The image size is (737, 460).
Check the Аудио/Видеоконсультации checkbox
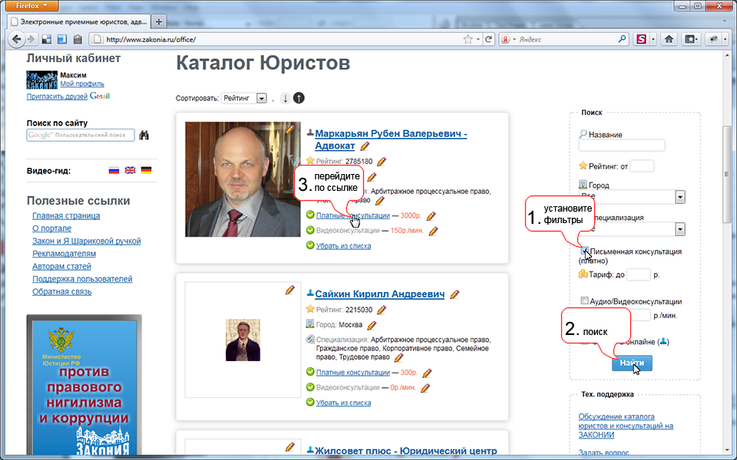pos(585,300)
